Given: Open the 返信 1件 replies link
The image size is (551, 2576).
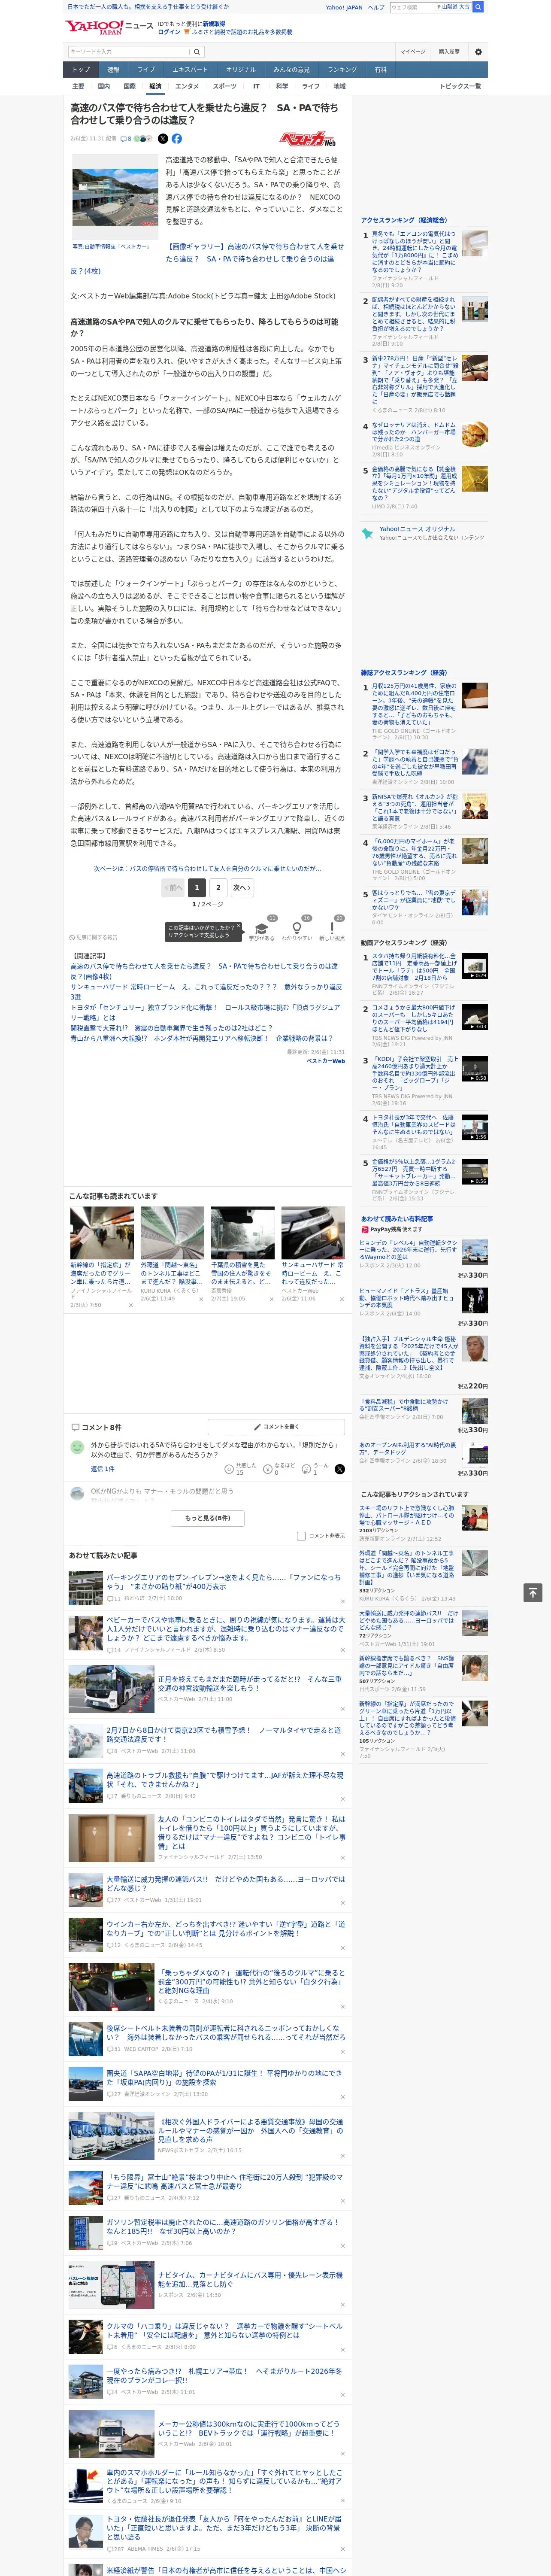Looking at the screenshot, I should pos(102,1469).
